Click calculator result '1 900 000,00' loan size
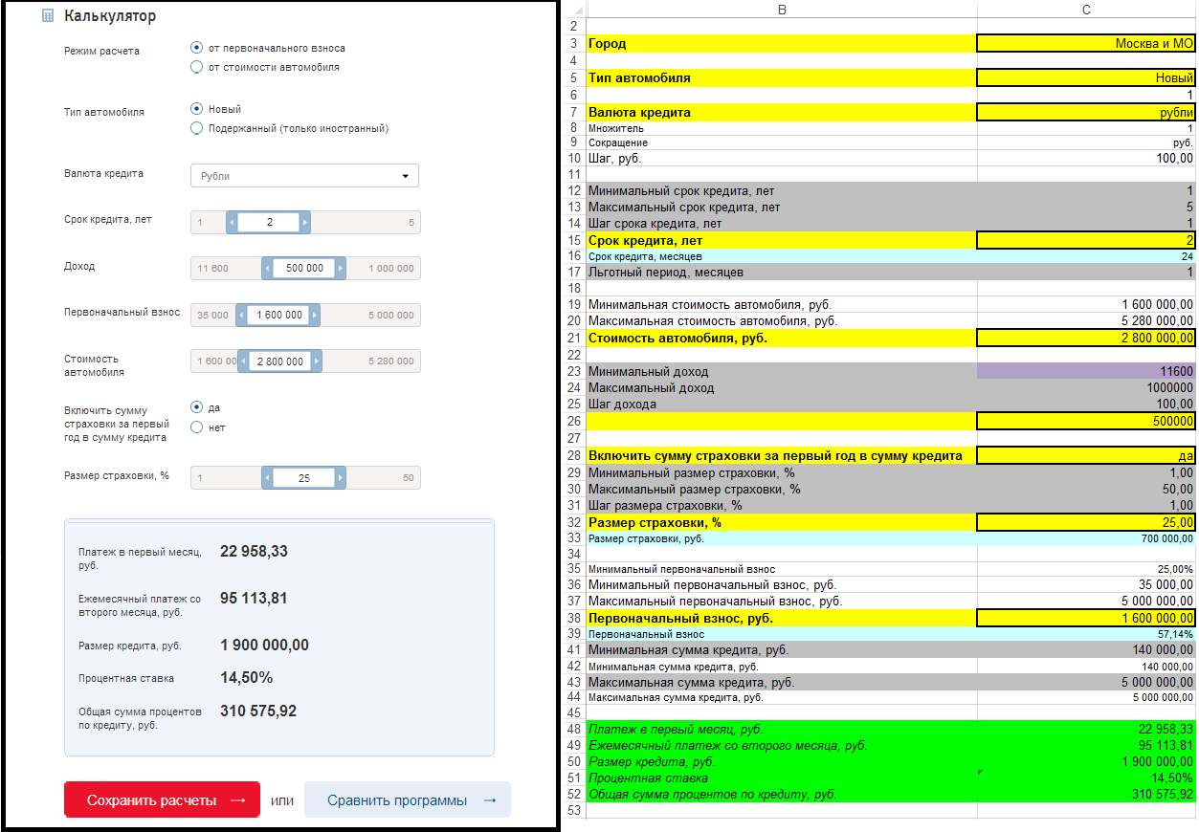1199x832 pixels. [264, 646]
